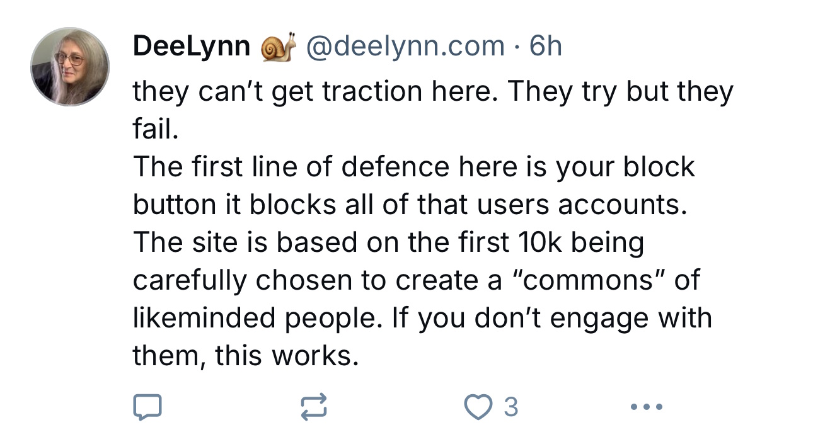
Task: Click the snail emoji beside DeeLynn
Action: point(279,48)
